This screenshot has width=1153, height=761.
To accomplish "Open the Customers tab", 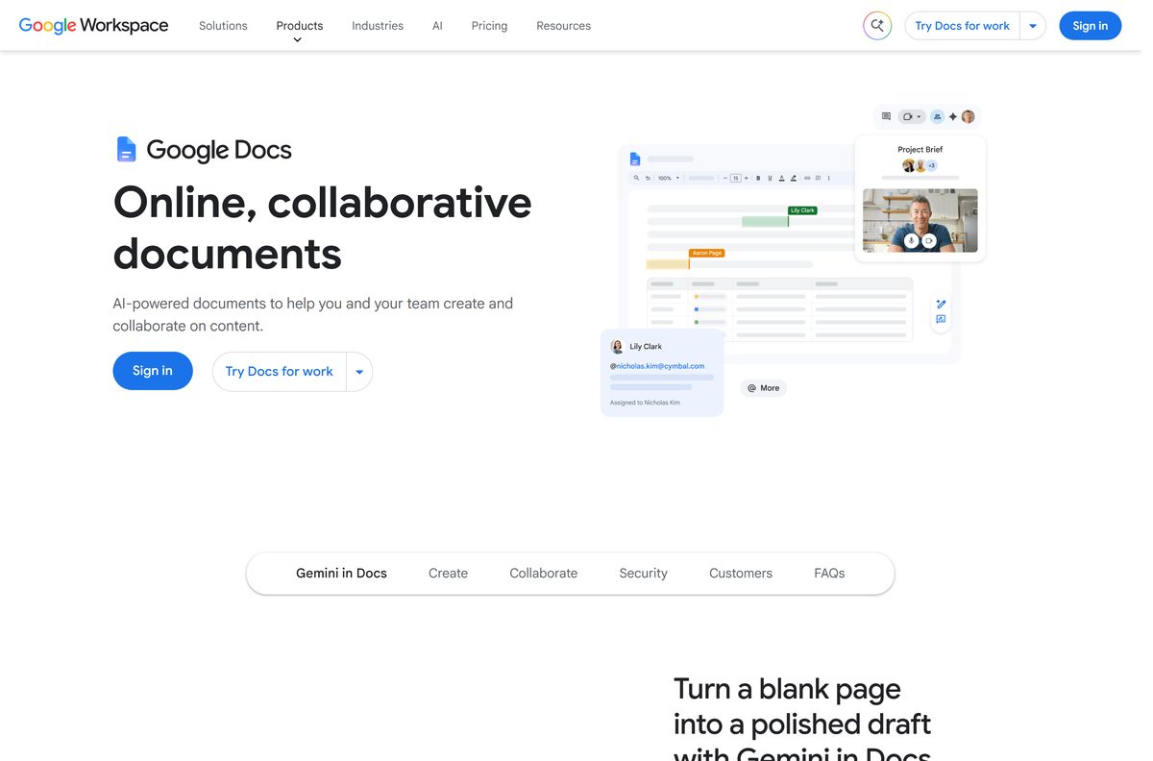I will [741, 574].
